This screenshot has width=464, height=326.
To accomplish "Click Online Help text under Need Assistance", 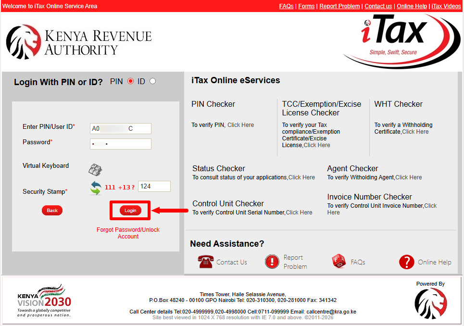I will [x=435, y=262].
